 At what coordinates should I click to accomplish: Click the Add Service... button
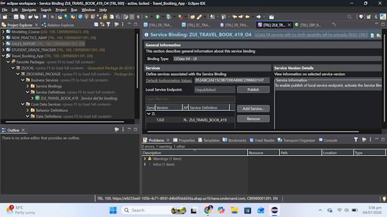point(253,108)
